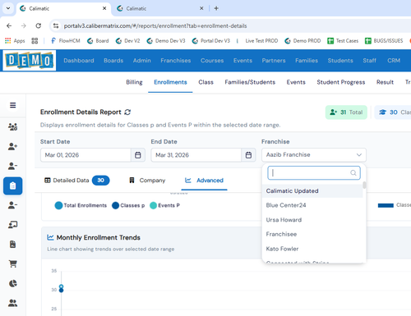Open the site information icon in address bar
Screen dimensions: 411x316
click(x=56, y=25)
